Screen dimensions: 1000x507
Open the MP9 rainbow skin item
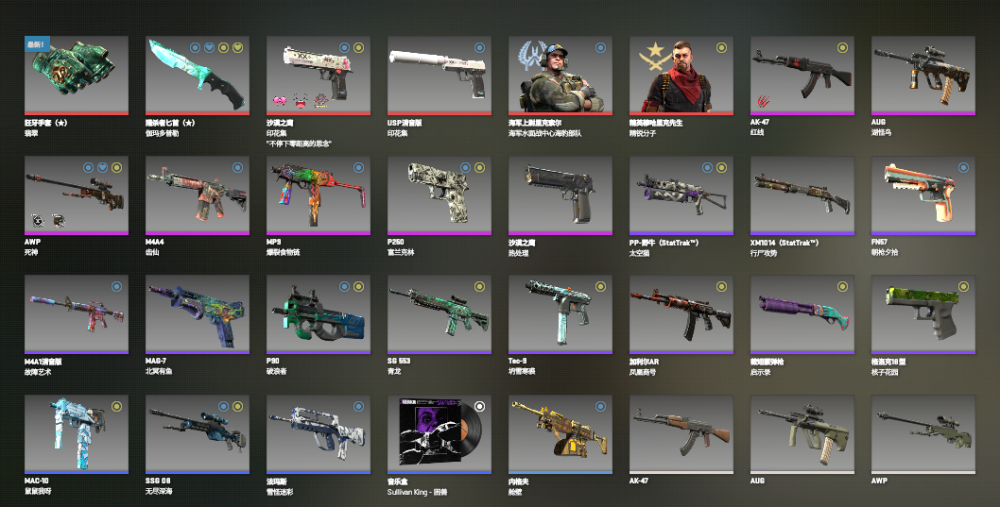pos(319,195)
